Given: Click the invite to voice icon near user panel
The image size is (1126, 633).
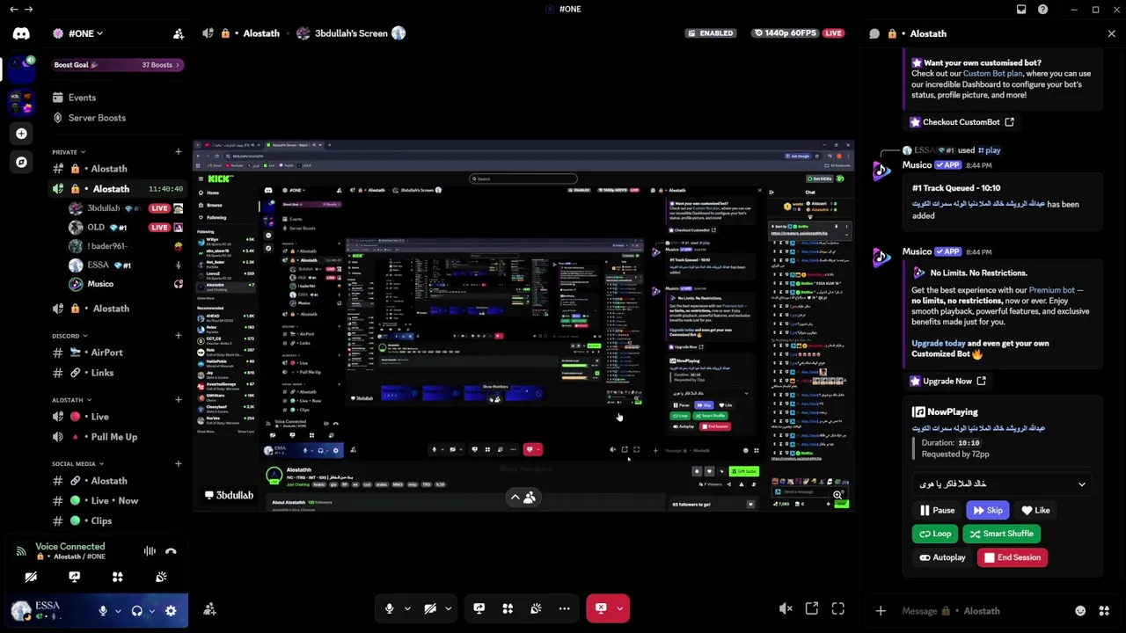Looking at the screenshot, I should click(x=209, y=609).
